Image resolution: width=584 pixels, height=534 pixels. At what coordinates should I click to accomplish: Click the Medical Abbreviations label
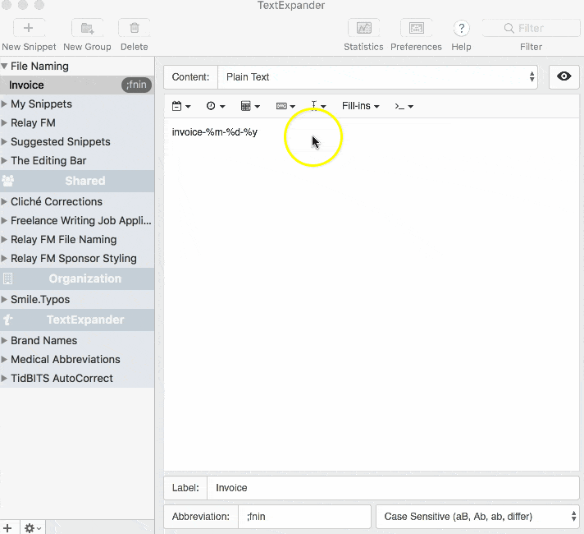[x=65, y=359]
